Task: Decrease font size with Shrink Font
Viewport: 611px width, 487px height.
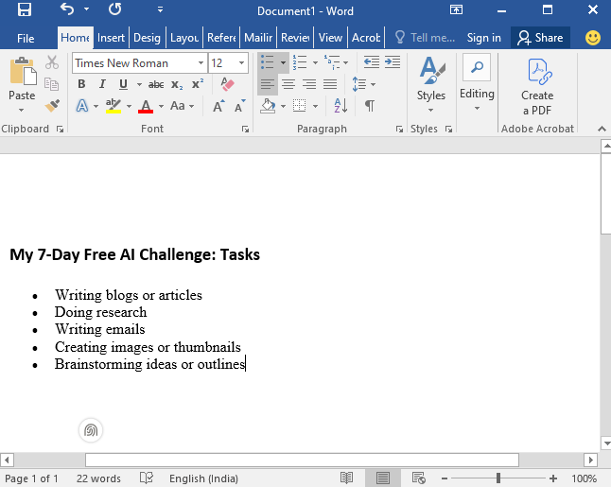Action: pyautogui.click(x=240, y=106)
